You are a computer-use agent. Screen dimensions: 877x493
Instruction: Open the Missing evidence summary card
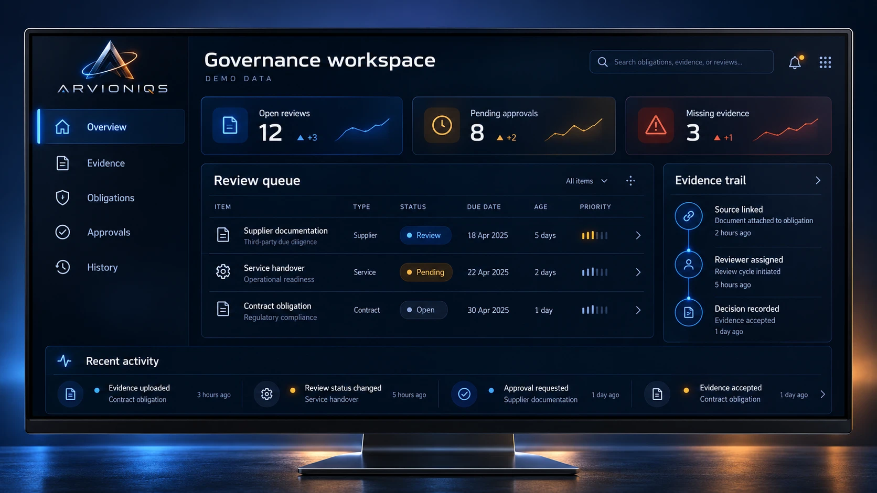click(x=728, y=126)
